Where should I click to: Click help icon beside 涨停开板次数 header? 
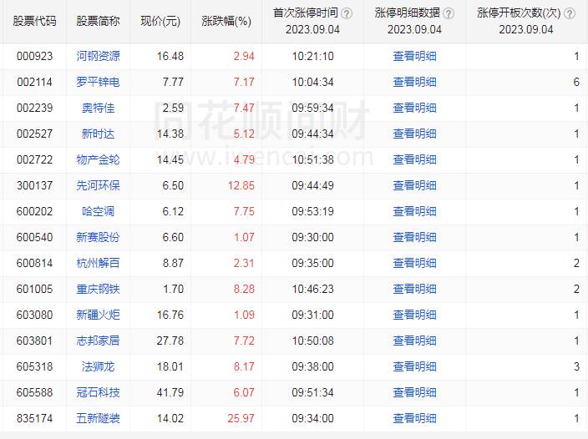tap(570, 13)
